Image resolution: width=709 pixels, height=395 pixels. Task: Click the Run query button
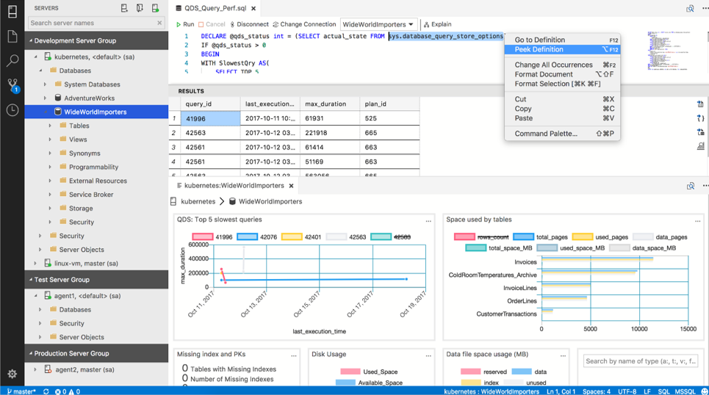pos(184,24)
